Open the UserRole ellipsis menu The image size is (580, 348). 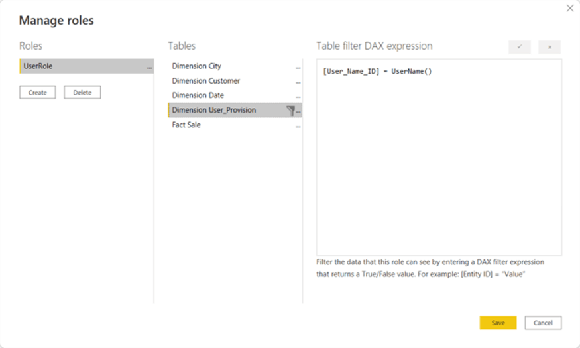pos(150,67)
